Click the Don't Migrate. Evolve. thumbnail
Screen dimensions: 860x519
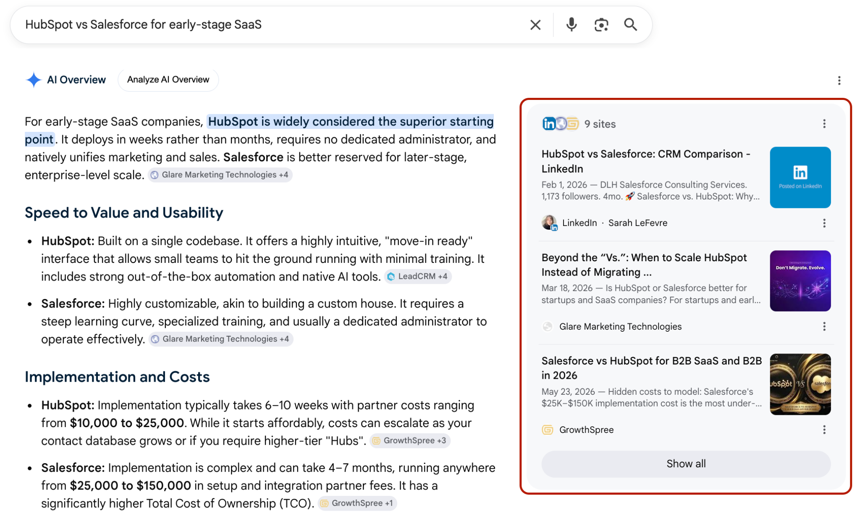(800, 281)
